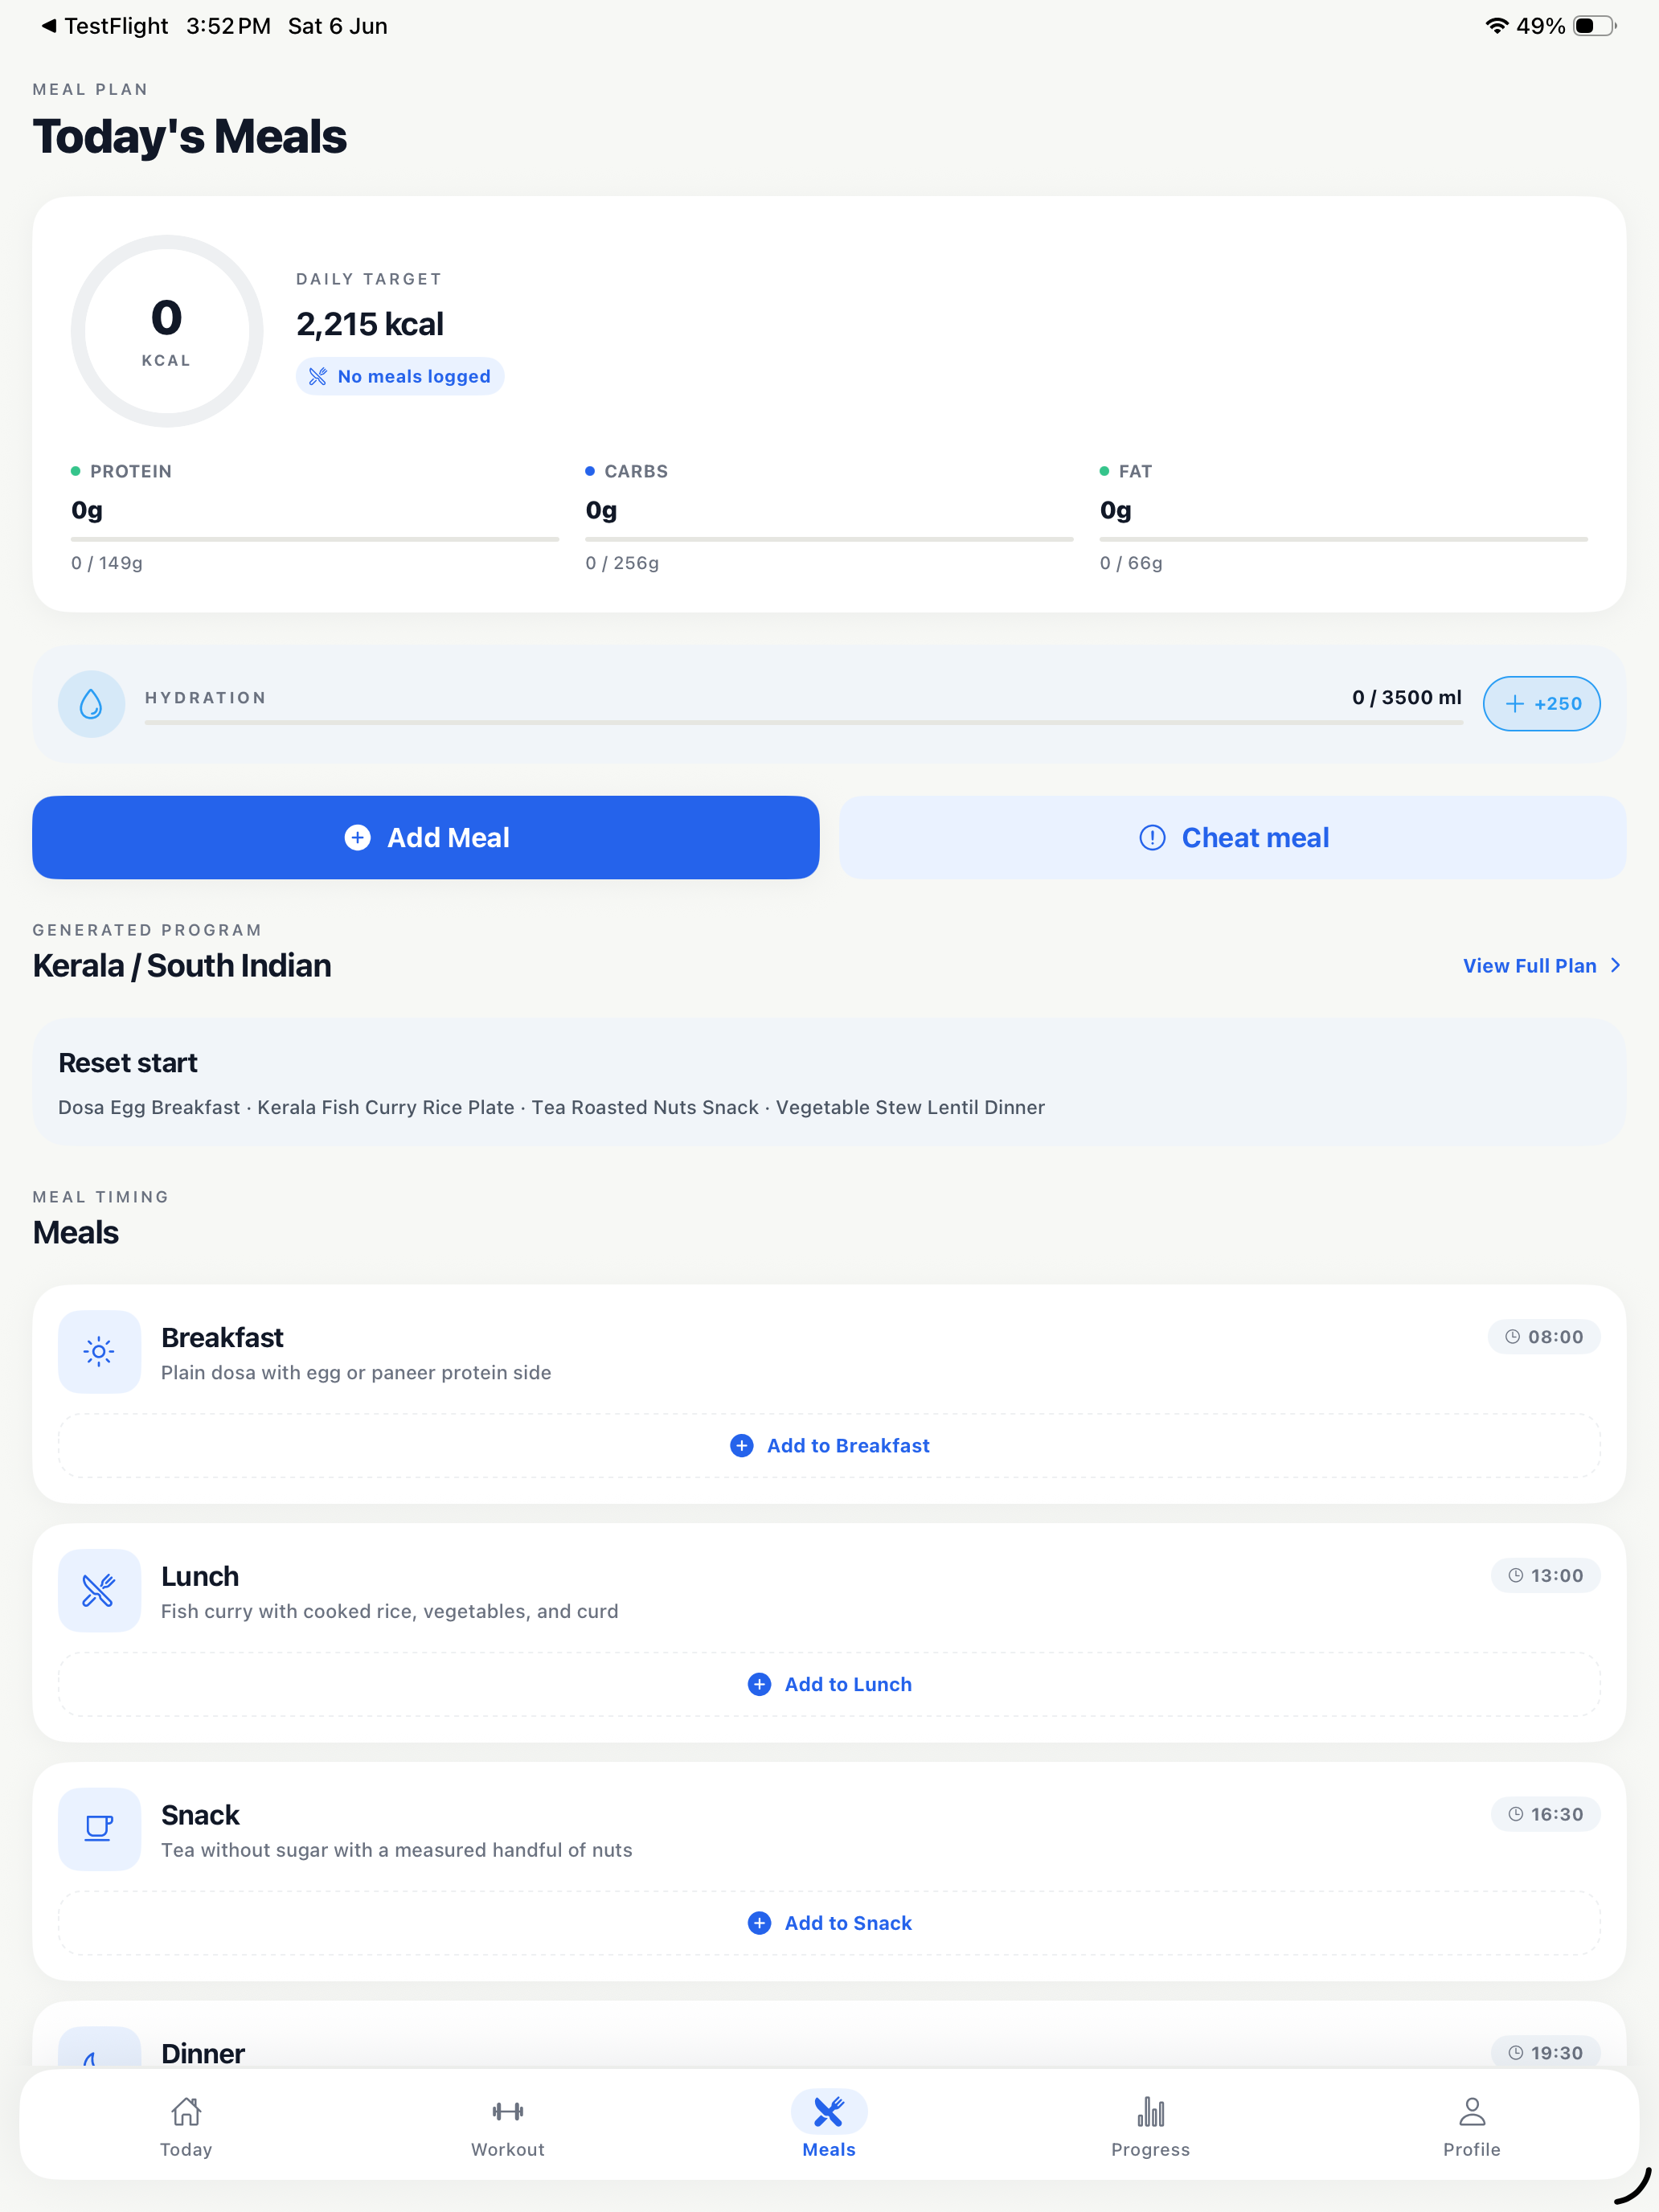Tap the battery indicator icon
This screenshot has width=1659, height=2212.
click(1594, 26)
